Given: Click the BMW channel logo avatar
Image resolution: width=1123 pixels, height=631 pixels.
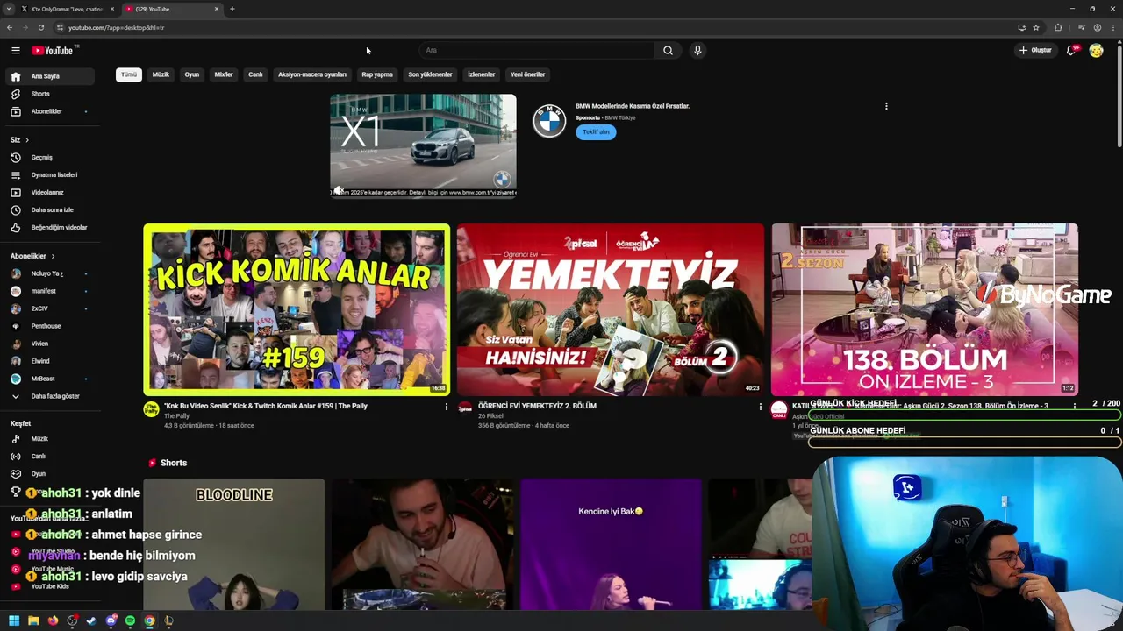Looking at the screenshot, I should 549,121.
